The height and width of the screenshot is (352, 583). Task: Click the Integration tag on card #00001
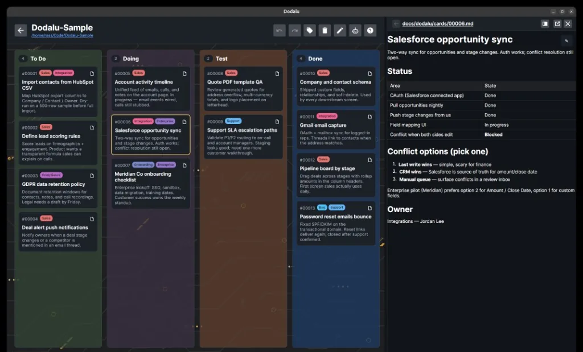coord(64,73)
